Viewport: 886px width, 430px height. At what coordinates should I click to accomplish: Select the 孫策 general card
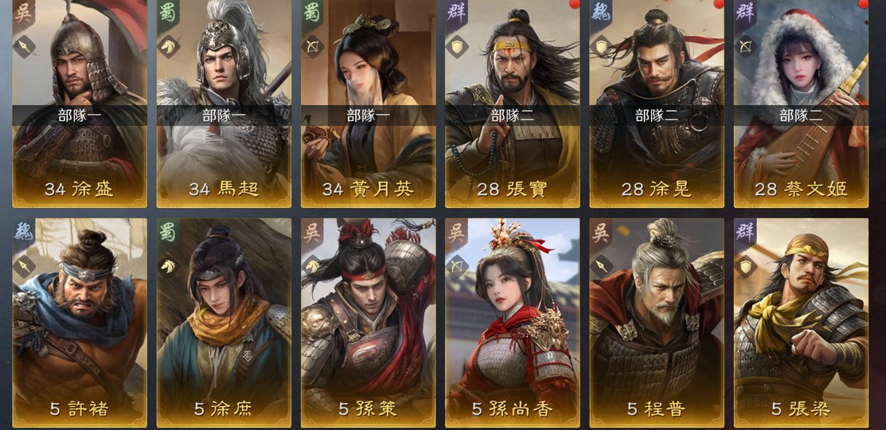click(368, 322)
